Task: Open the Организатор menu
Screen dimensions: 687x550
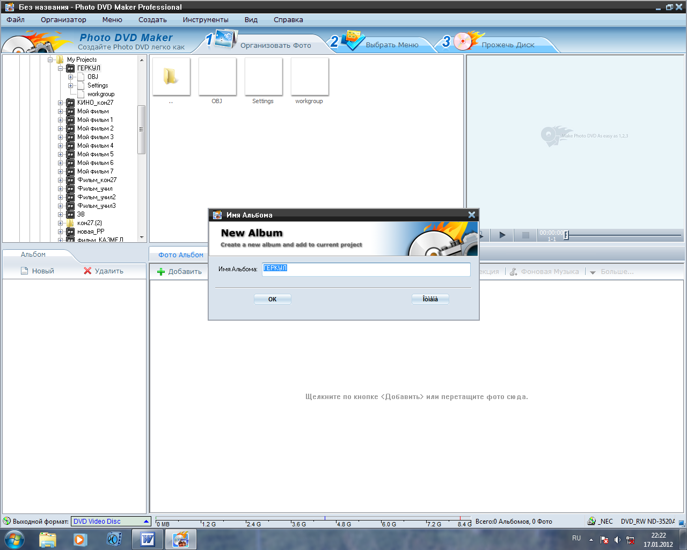Action: point(63,20)
